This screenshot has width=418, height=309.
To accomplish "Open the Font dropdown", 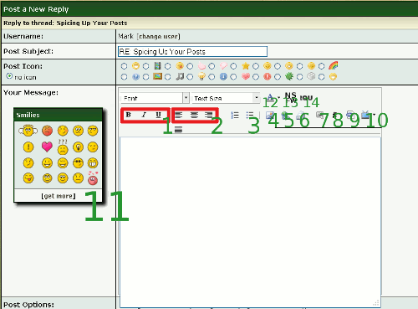I will coord(155,98).
